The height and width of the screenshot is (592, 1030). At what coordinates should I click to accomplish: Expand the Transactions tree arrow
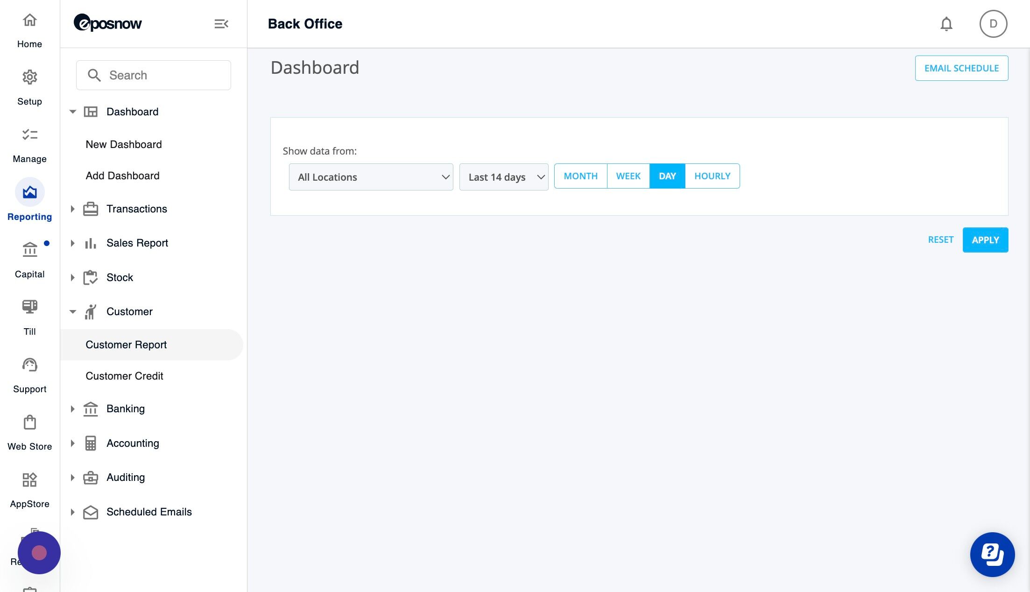pyautogui.click(x=72, y=209)
